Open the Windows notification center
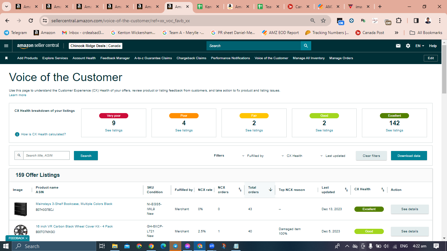This screenshot has width=447, height=251. pos(436,246)
